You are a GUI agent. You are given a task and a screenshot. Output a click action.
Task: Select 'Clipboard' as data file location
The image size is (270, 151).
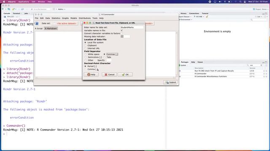click(85, 45)
